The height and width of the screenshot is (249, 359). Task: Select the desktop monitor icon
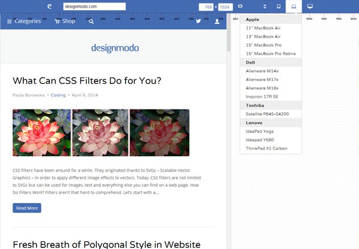click(310, 7)
